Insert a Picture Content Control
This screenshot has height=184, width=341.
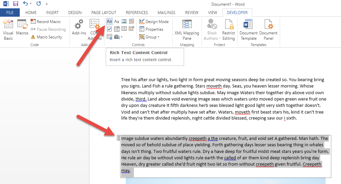[124, 21]
